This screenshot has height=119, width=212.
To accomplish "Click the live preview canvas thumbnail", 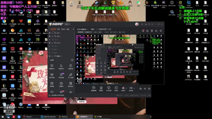I will pos(120,59).
